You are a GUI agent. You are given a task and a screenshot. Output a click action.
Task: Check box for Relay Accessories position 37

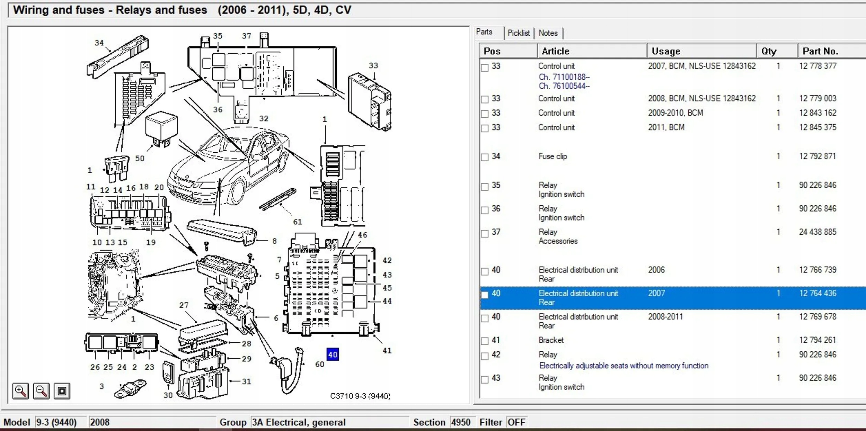point(485,233)
